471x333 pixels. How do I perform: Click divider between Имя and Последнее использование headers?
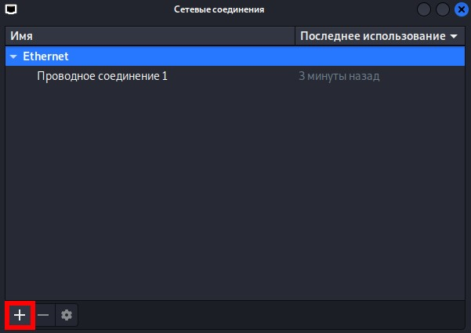pos(295,36)
